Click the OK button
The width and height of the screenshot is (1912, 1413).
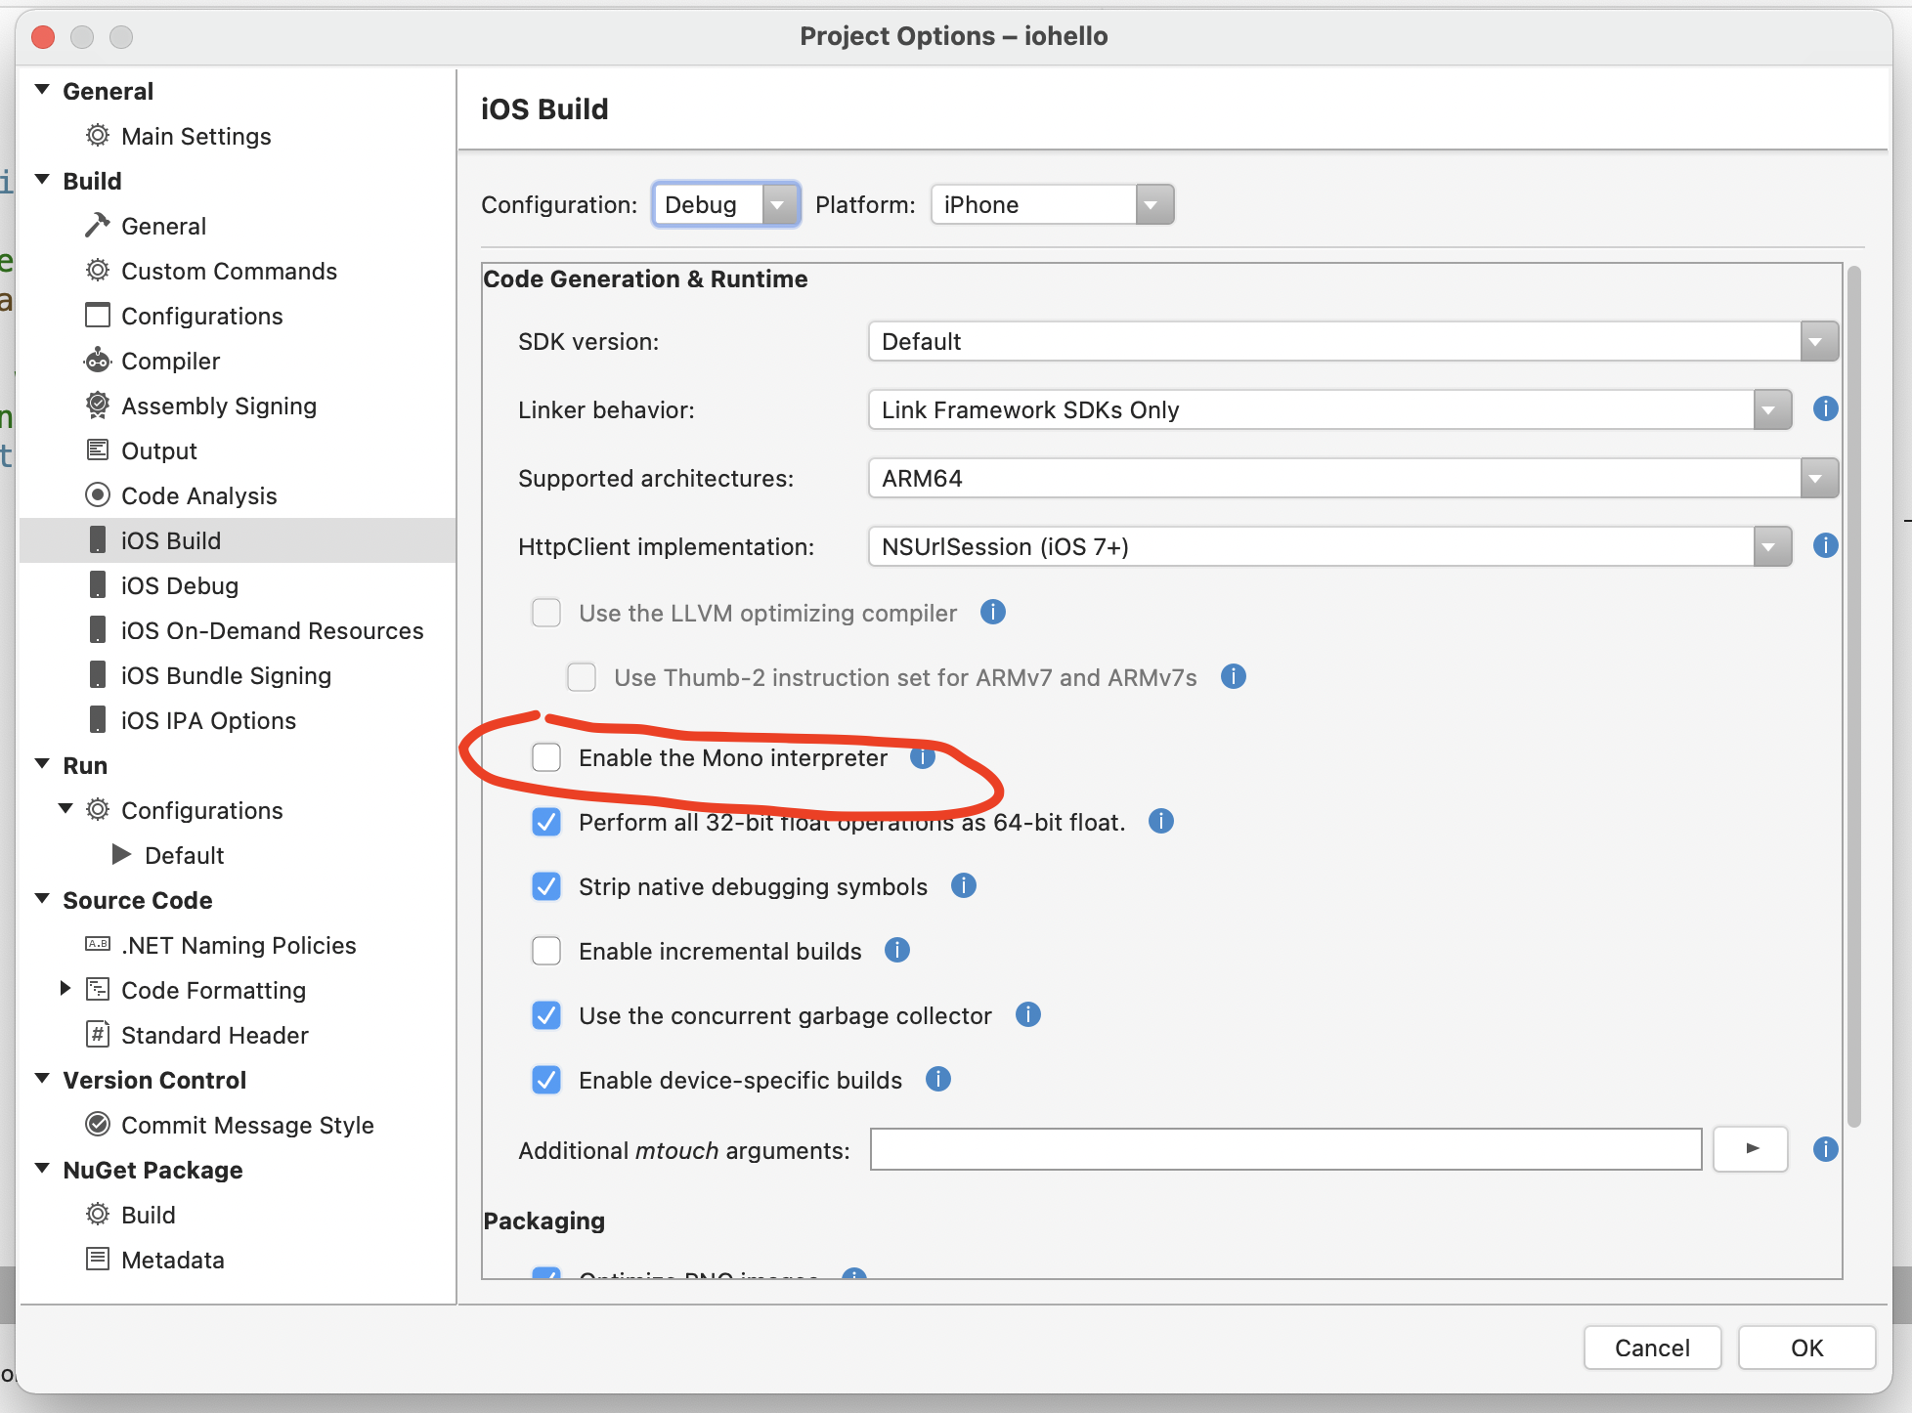(x=1806, y=1348)
